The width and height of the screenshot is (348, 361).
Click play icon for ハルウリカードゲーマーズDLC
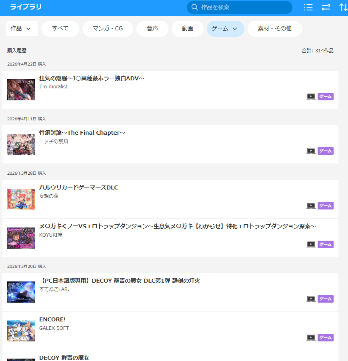[311, 205]
